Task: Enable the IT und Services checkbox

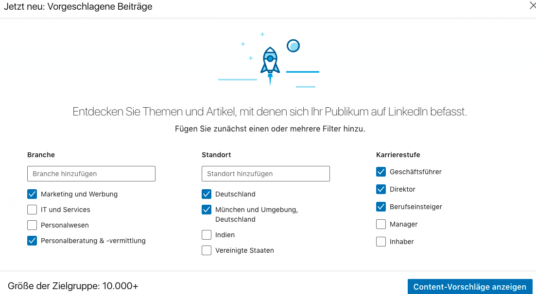Action: tap(32, 210)
